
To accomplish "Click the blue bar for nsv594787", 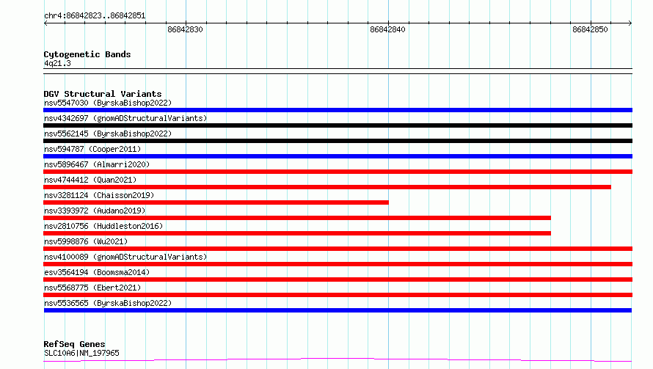I will tap(338, 156).
